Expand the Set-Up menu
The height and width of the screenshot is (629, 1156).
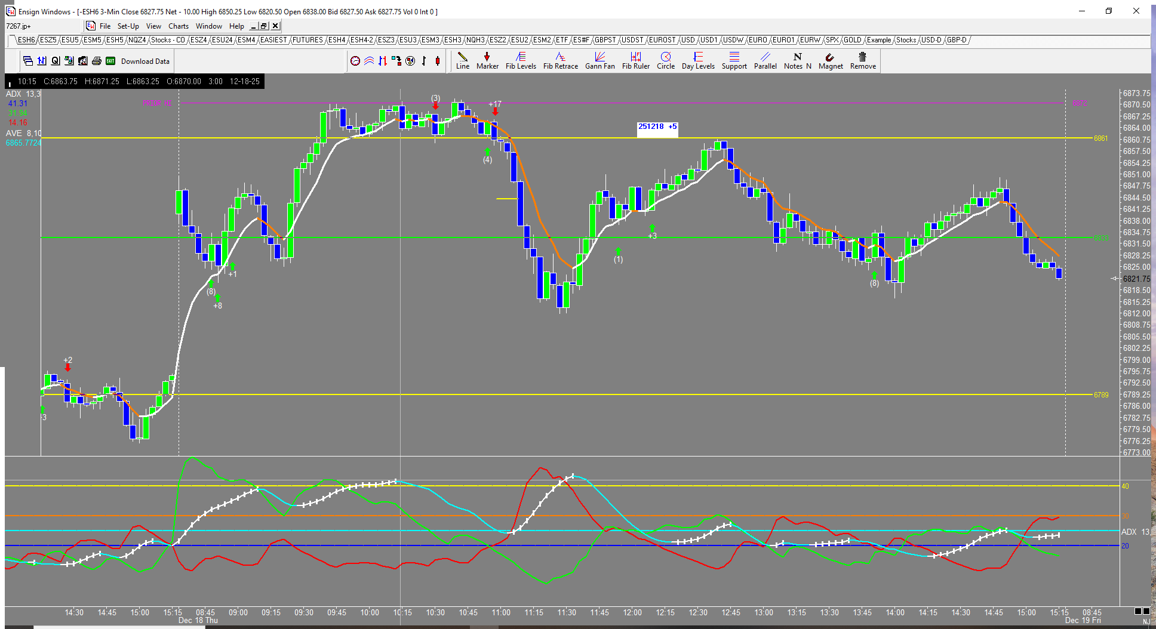point(128,26)
